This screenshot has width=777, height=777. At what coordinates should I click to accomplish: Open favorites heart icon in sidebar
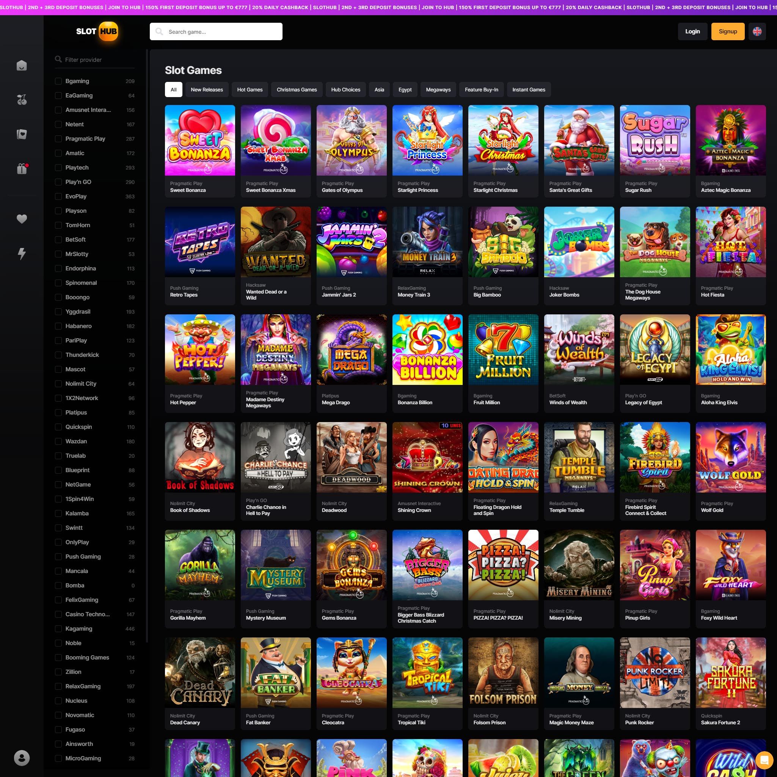(22, 219)
